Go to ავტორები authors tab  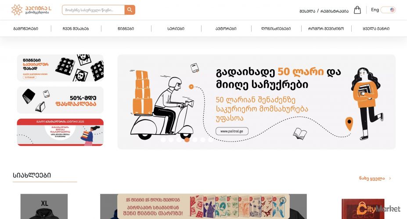[226, 28]
